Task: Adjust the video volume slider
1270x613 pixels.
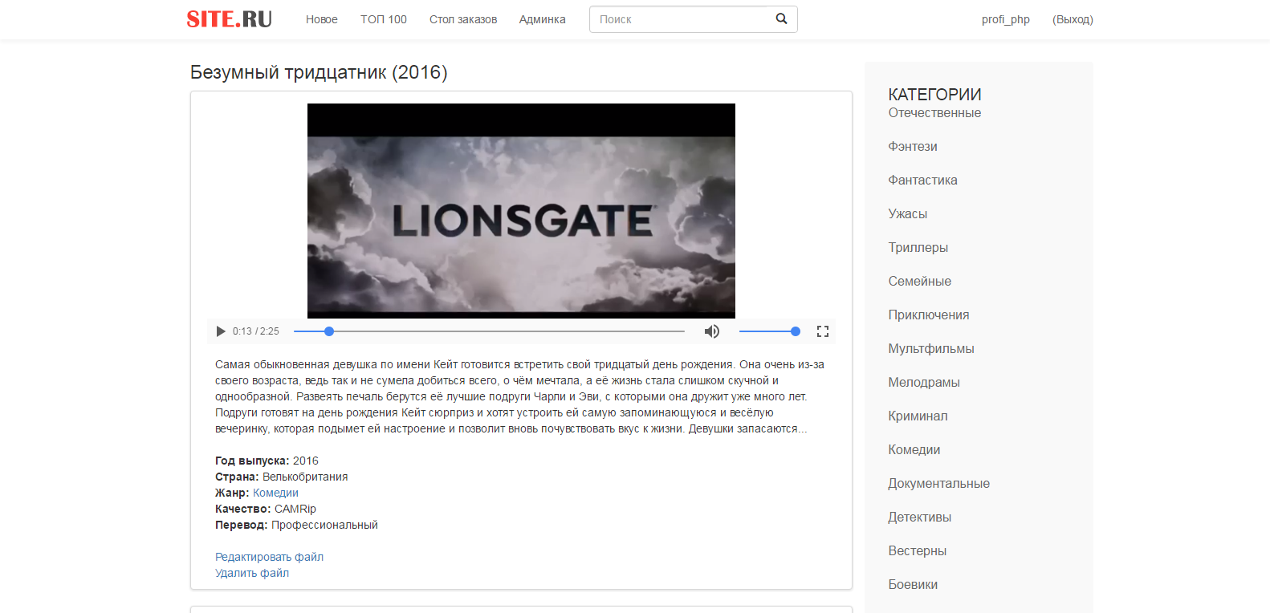Action: pyautogui.click(x=769, y=331)
